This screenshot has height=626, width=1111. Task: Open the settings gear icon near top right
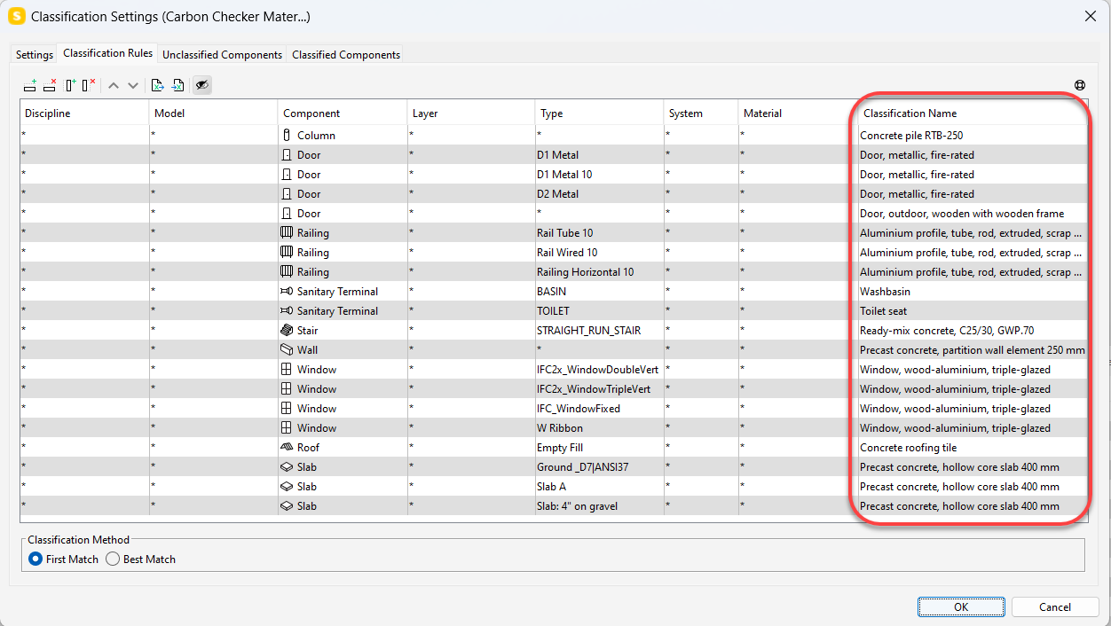pyautogui.click(x=1080, y=84)
